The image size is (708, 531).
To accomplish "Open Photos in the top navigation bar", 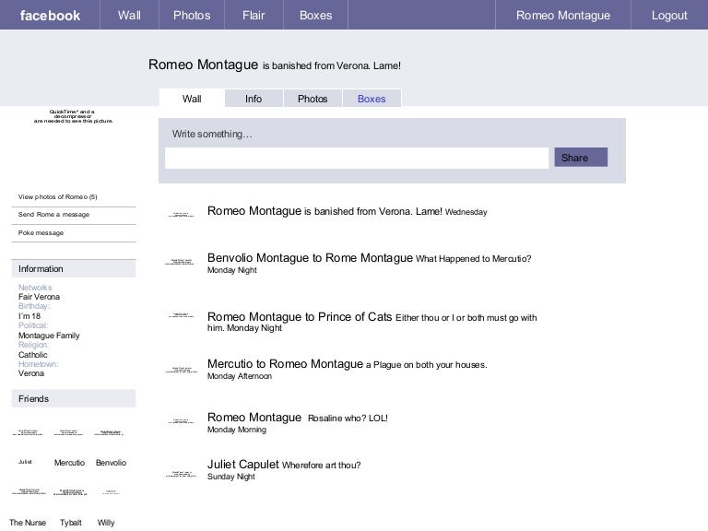I will click(192, 15).
